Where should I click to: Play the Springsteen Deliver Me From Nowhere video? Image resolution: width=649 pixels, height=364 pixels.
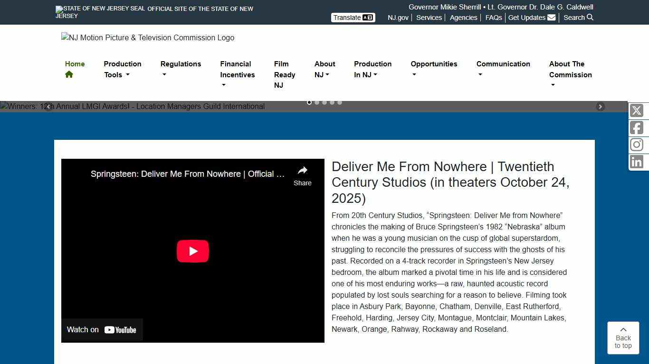tap(192, 251)
